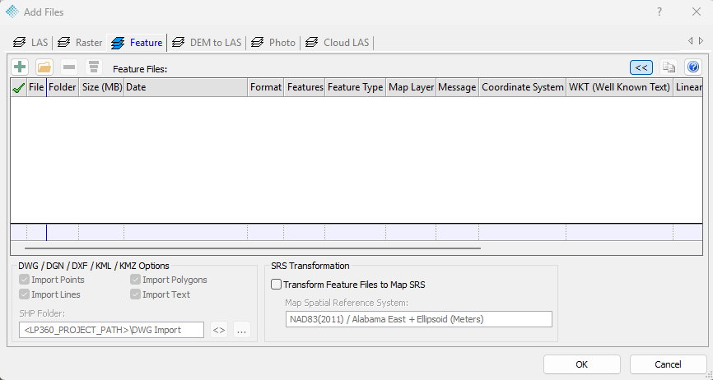713x380 pixels.
Task: Switch to the Raster tab
Action: [x=81, y=43]
